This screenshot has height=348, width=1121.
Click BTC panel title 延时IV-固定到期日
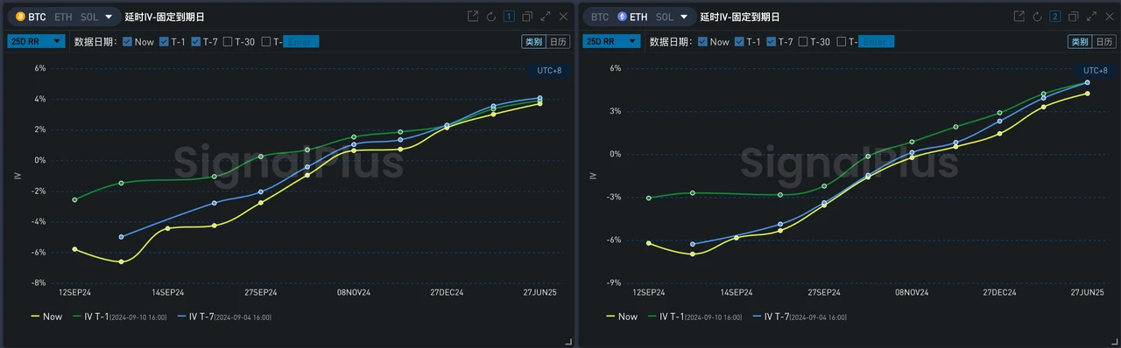(x=165, y=17)
